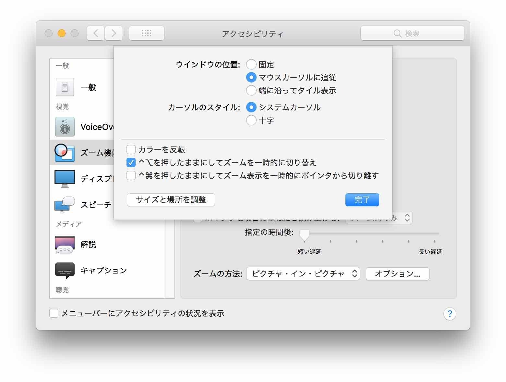
Task: Move the 指定の時間後 delay slider thumb
Action: [x=304, y=235]
